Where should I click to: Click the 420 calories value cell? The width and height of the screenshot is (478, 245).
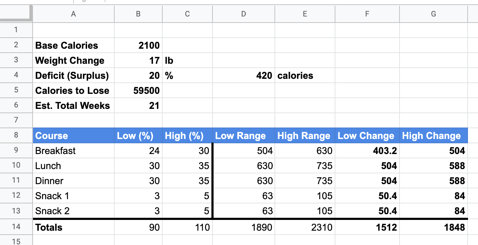coord(243,76)
